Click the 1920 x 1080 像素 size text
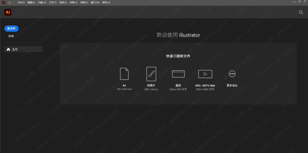Viewport: 308px width, 153px height. pos(205,89)
